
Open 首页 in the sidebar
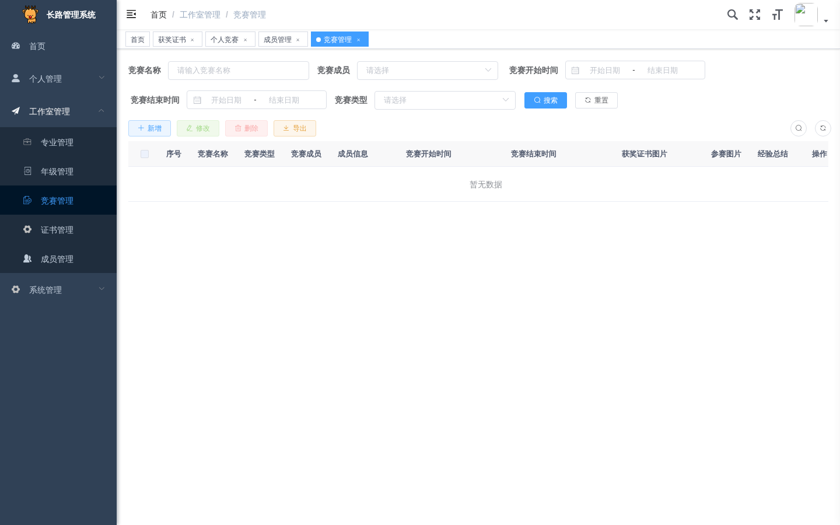(x=58, y=46)
